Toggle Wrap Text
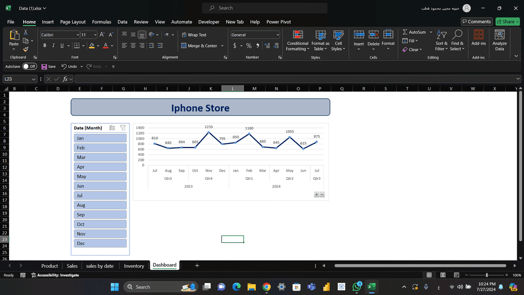This screenshot has height=295, width=524. coord(194,35)
